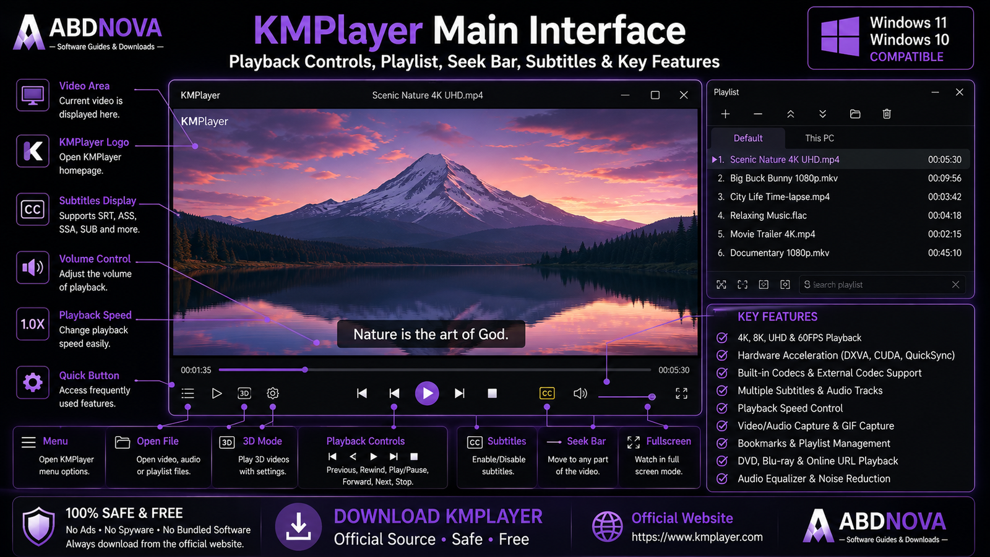Screen dimensions: 990x557
Task: Click the seek bar handle at the current position
Action: (x=305, y=369)
